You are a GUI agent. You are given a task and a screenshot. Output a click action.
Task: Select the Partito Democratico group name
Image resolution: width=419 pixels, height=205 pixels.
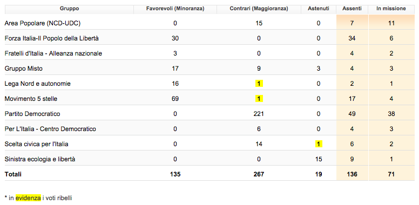click(x=32, y=114)
